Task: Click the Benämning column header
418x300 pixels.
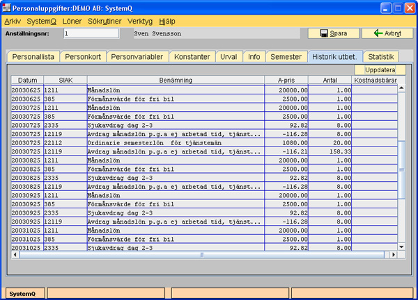Action: click(174, 81)
